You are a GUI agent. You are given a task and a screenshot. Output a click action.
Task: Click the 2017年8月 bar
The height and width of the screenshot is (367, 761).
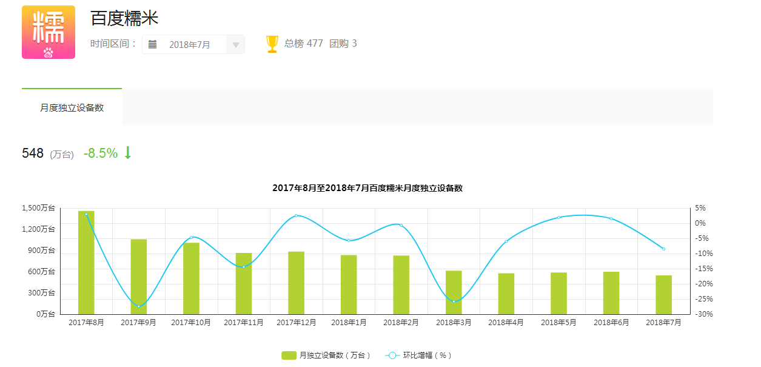point(86,263)
